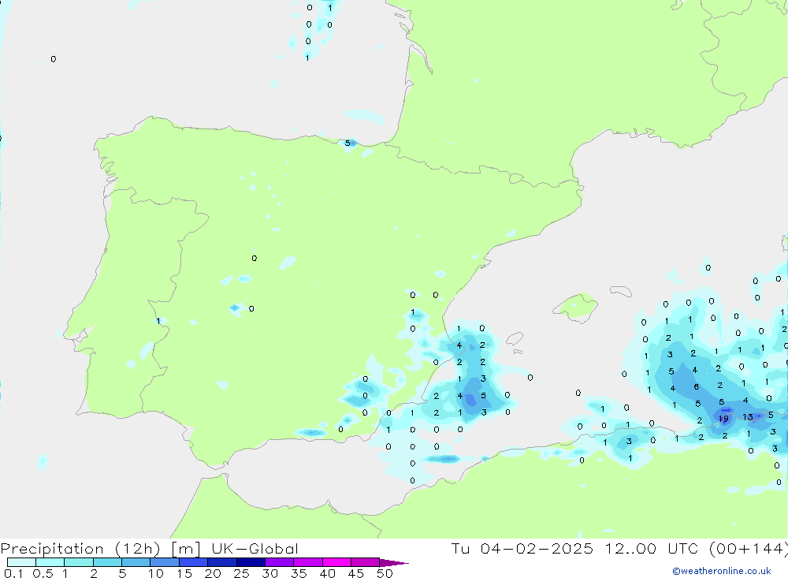Select the 25–30 purple legend swatch
Screen dimensions: 788x578
[x=251, y=562]
